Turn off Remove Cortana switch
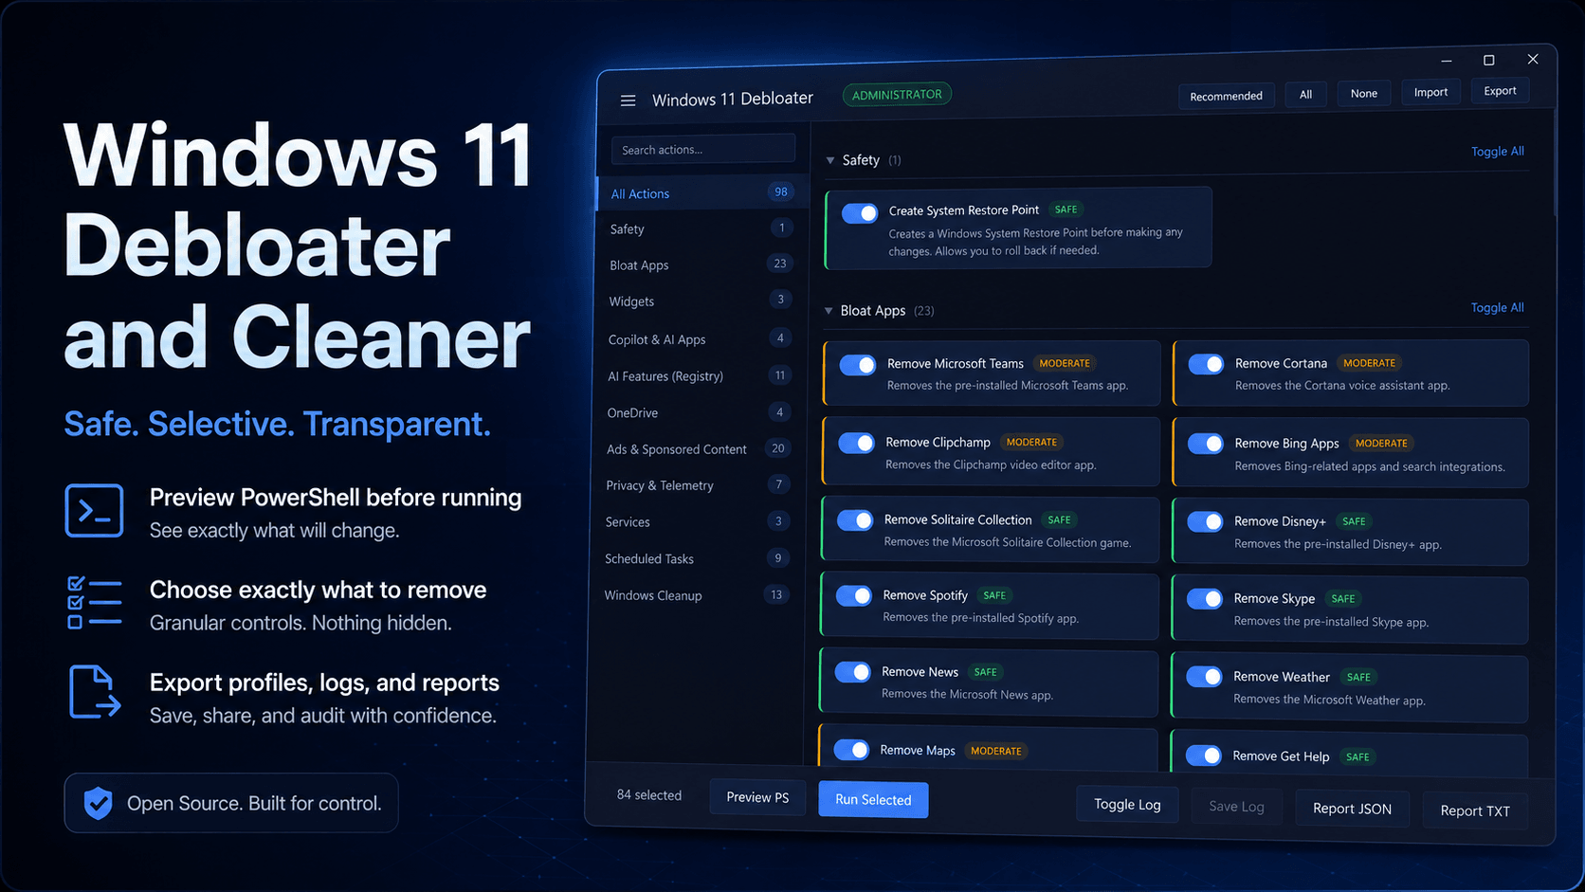This screenshot has height=892, width=1585. click(1206, 364)
